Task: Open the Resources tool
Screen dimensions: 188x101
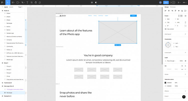Action: pos(32,2)
